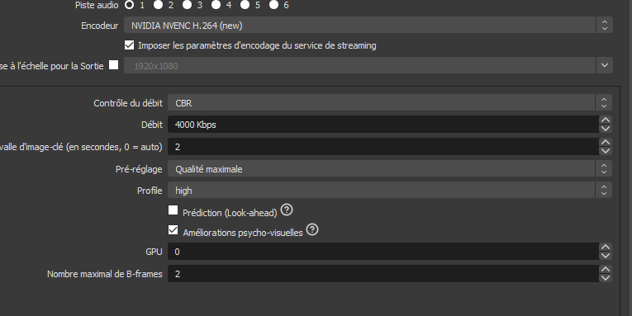This screenshot has height=316, width=632.
Task: Open the 1920x1080 resolution dropdown
Action: (368, 66)
